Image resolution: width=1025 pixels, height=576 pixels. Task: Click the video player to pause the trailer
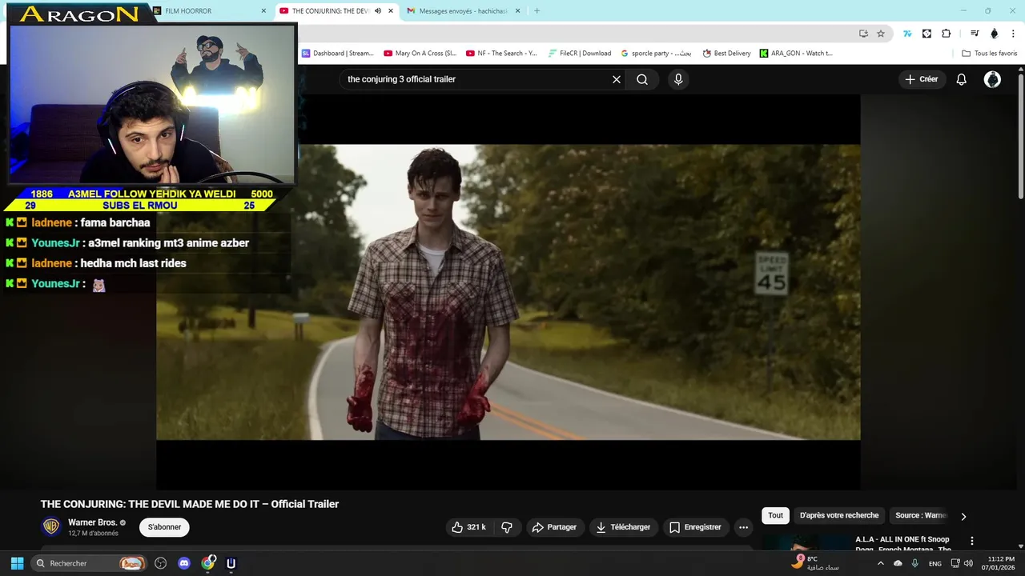(x=508, y=292)
